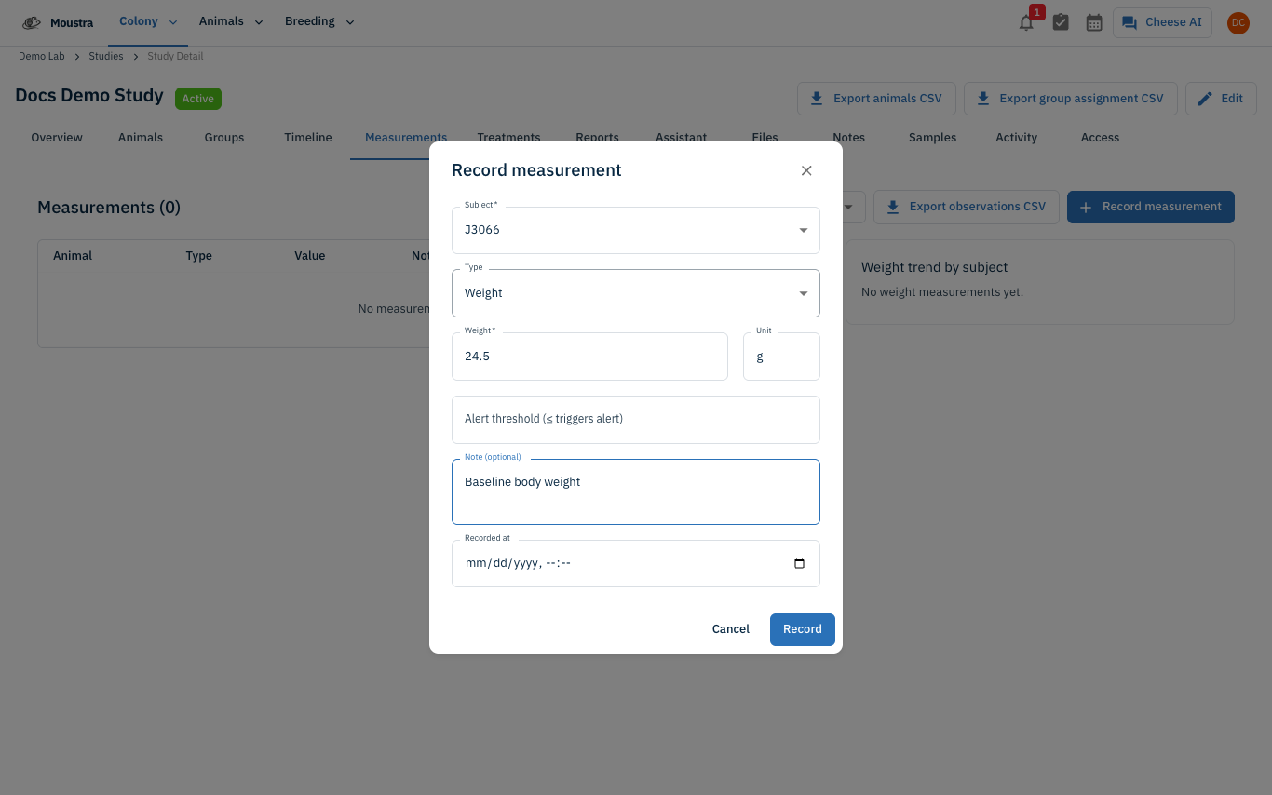Image resolution: width=1272 pixels, height=795 pixels.
Task: Open Cheese AI chat
Action: (x=1162, y=22)
